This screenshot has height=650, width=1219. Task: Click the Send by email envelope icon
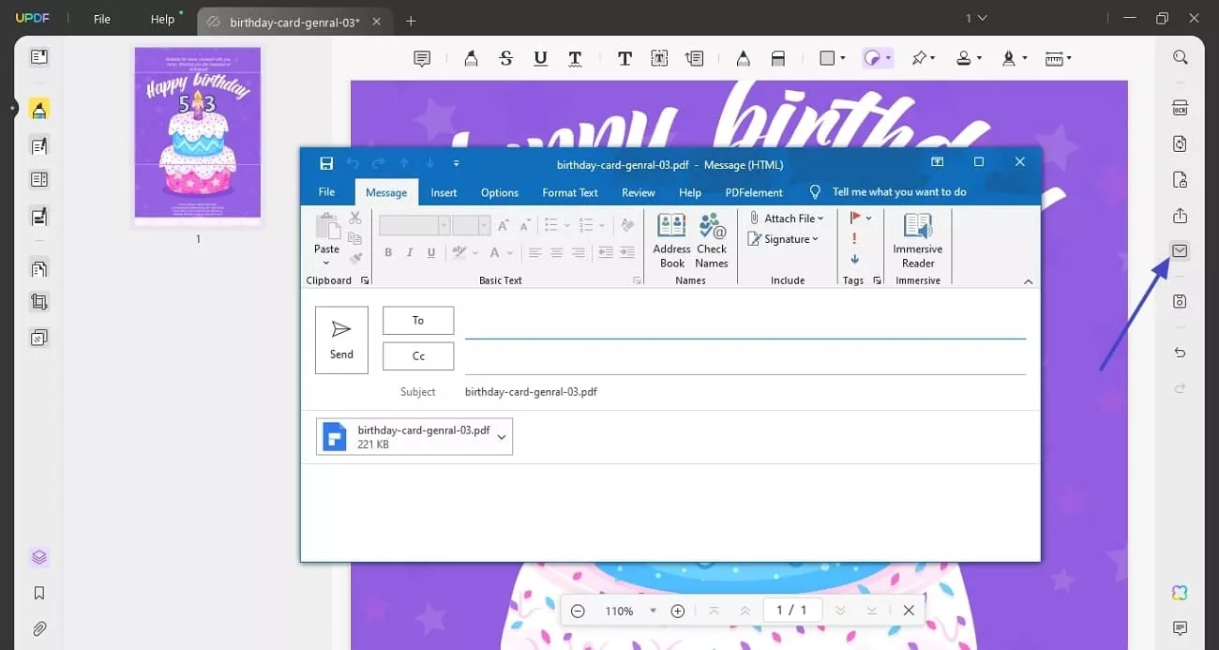[1180, 251]
